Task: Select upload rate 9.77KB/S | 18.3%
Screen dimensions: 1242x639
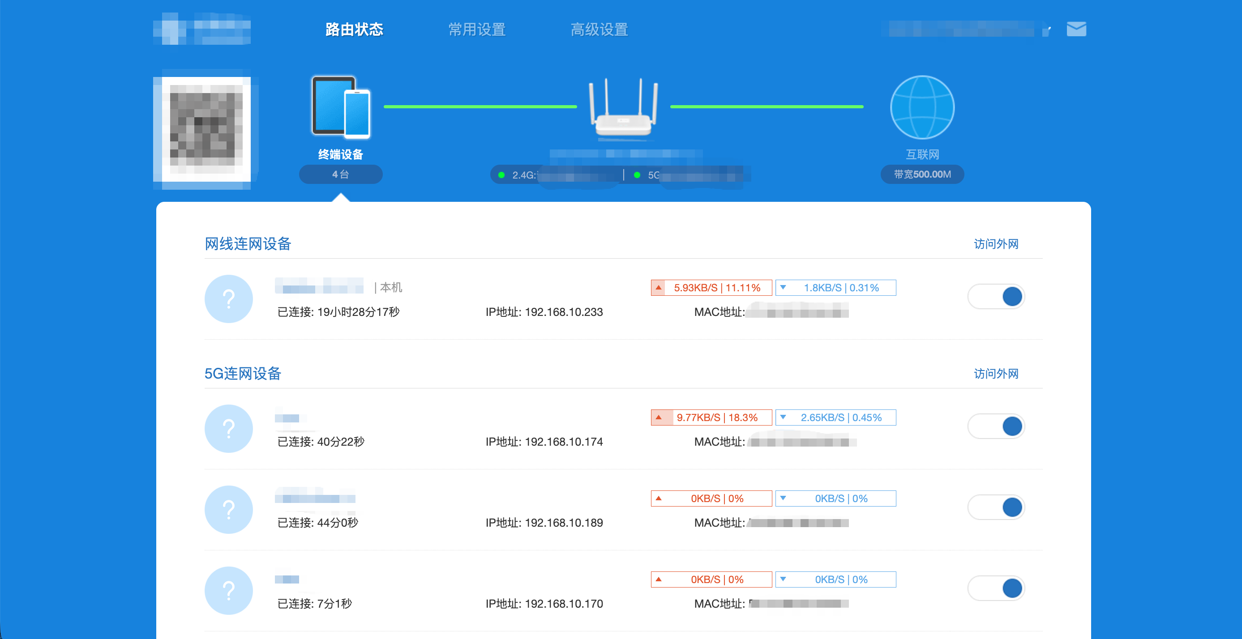Action: point(711,417)
